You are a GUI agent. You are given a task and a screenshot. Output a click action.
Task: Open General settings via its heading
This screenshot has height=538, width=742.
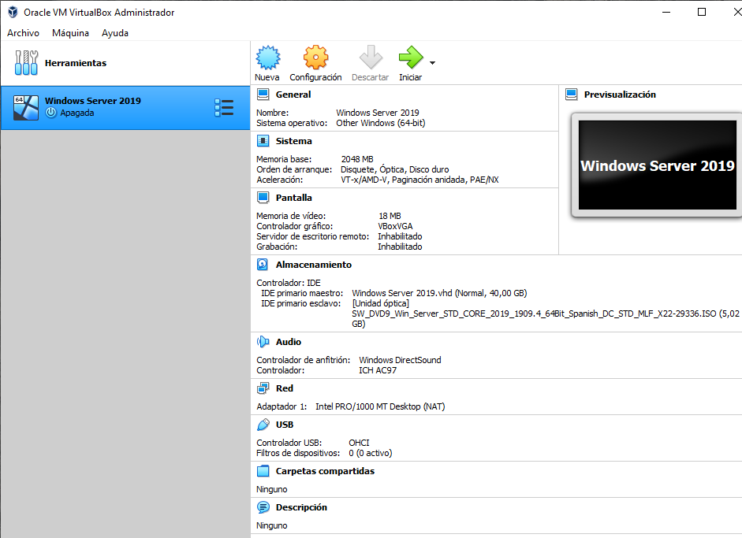(x=293, y=95)
